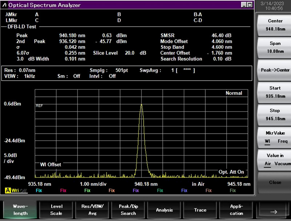Click the Wl Offset indicator on graph

[51, 164]
